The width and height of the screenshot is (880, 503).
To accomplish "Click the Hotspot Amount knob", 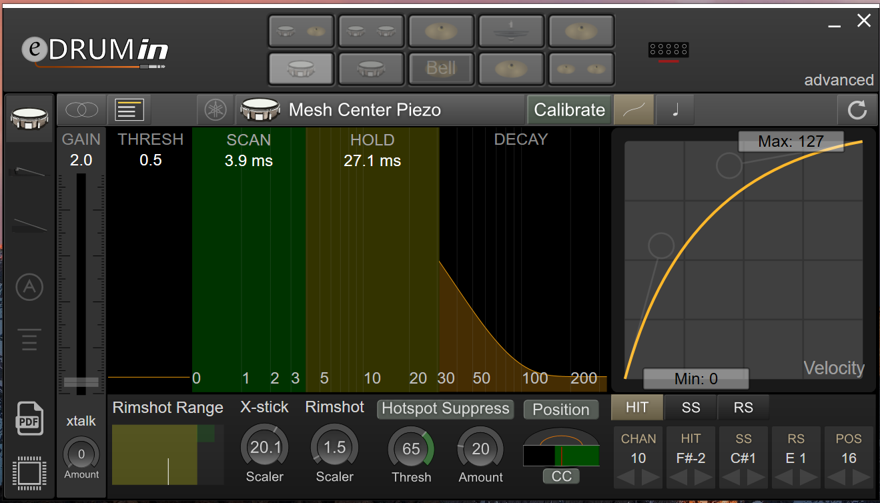I will click(480, 449).
